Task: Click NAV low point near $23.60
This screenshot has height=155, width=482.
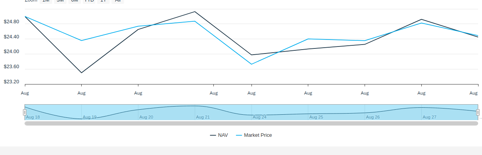Action: [x=81, y=72]
